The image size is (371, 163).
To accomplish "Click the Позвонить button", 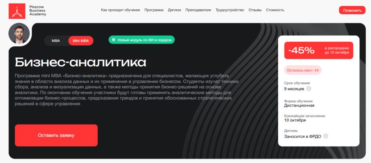I will (x=352, y=10).
